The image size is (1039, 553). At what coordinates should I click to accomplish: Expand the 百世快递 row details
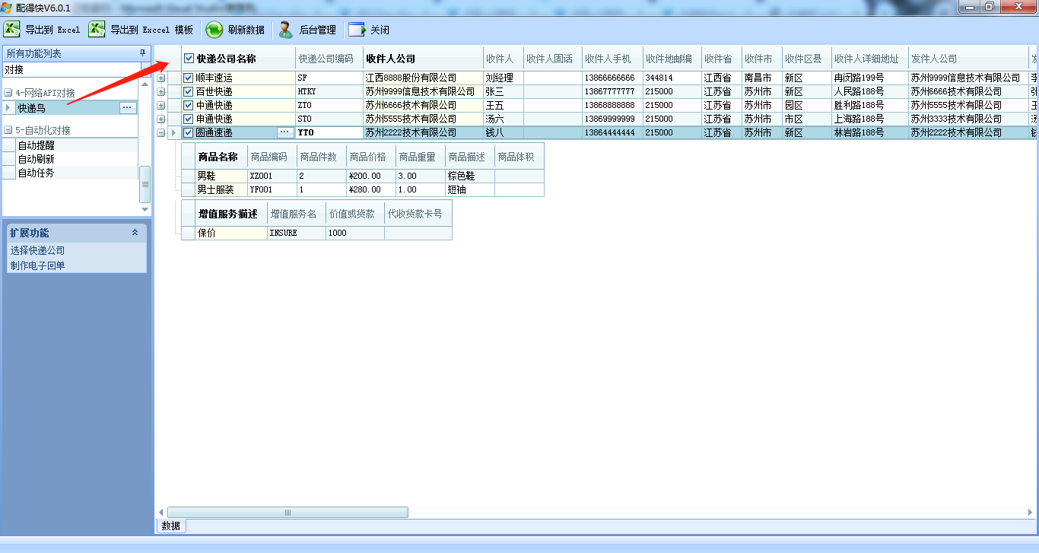point(161,91)
